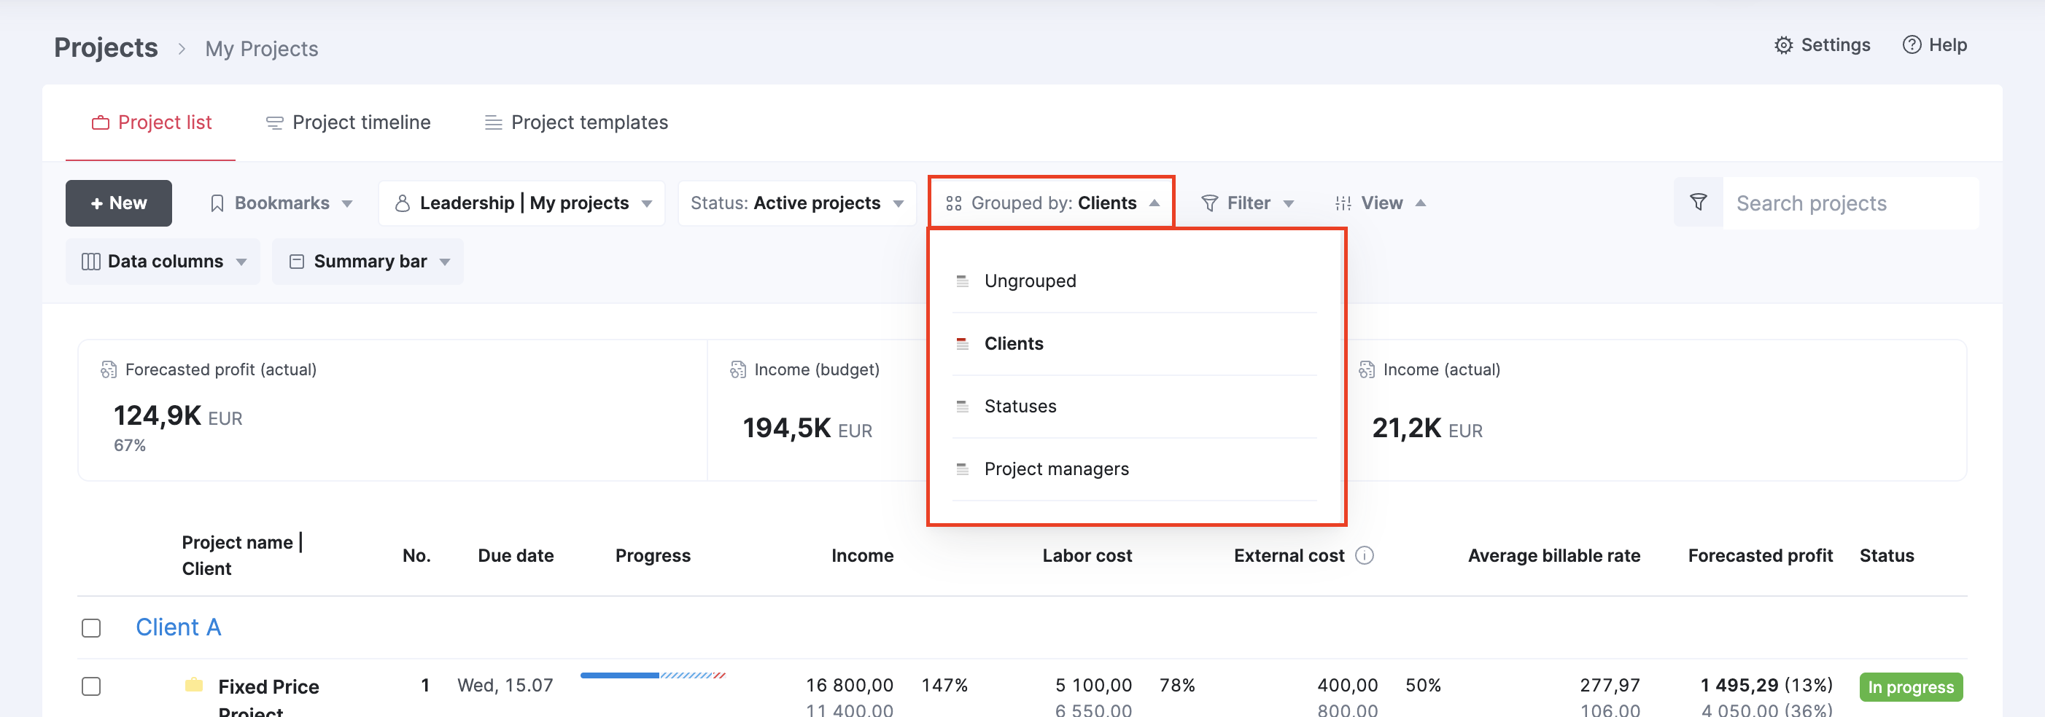Click the Summary bar icon
This screenshot has width=2045, height=717.
297,262
